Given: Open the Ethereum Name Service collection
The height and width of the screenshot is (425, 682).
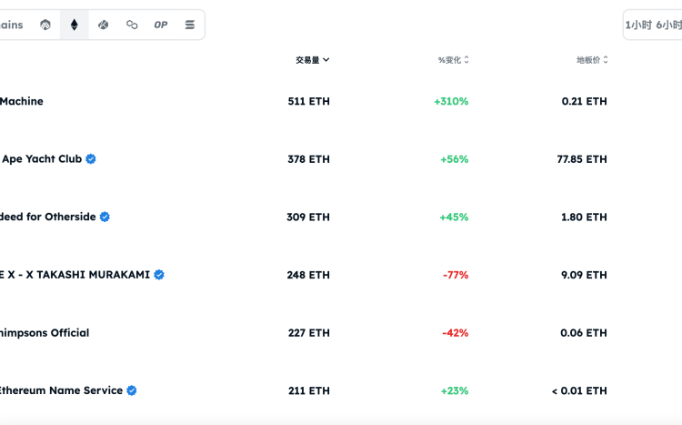Looking at the screenshot, I should point(61,390).
